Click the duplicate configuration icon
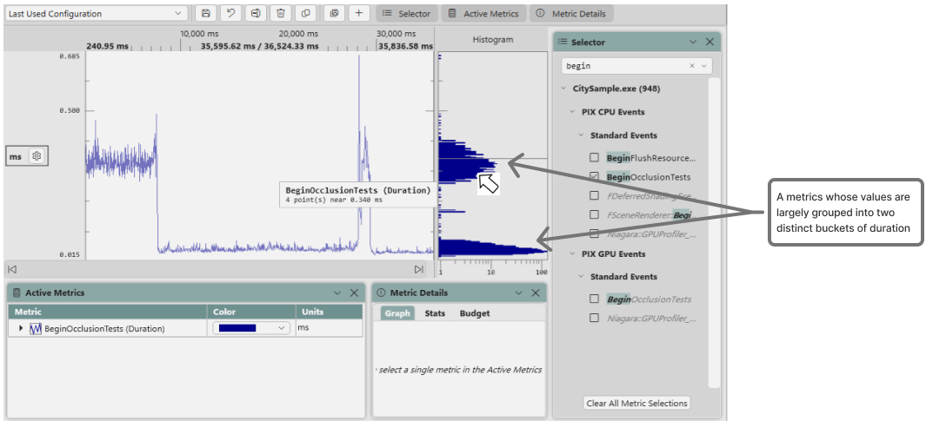Image resolution: width=926 pixels, height=421 pixels. click(x=305, y=13)
